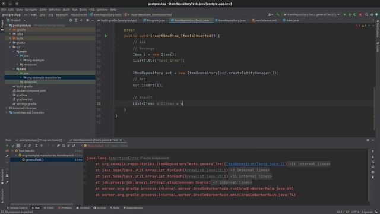Click the Create breakpoint link after AssertionError
The height and width of the screenshot is (214, 380).
[x=154, y=158]
